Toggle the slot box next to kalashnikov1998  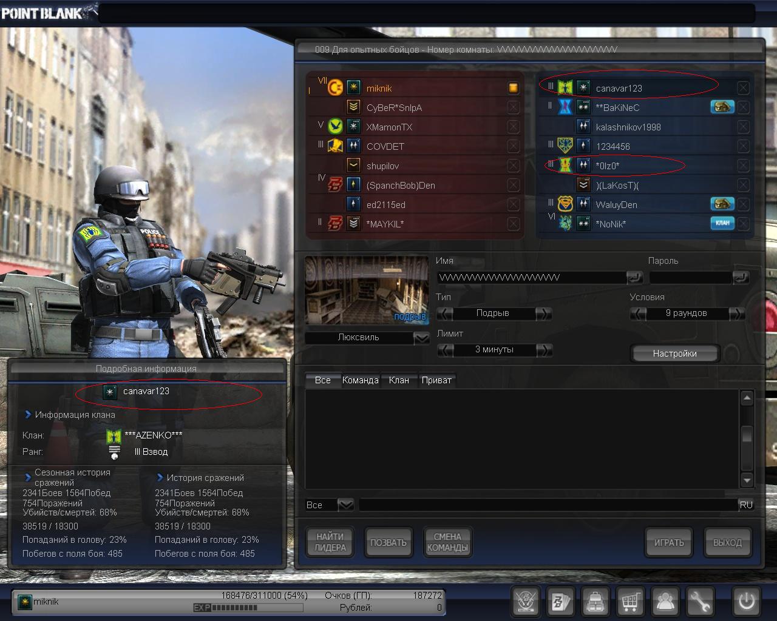coord(743,127)
